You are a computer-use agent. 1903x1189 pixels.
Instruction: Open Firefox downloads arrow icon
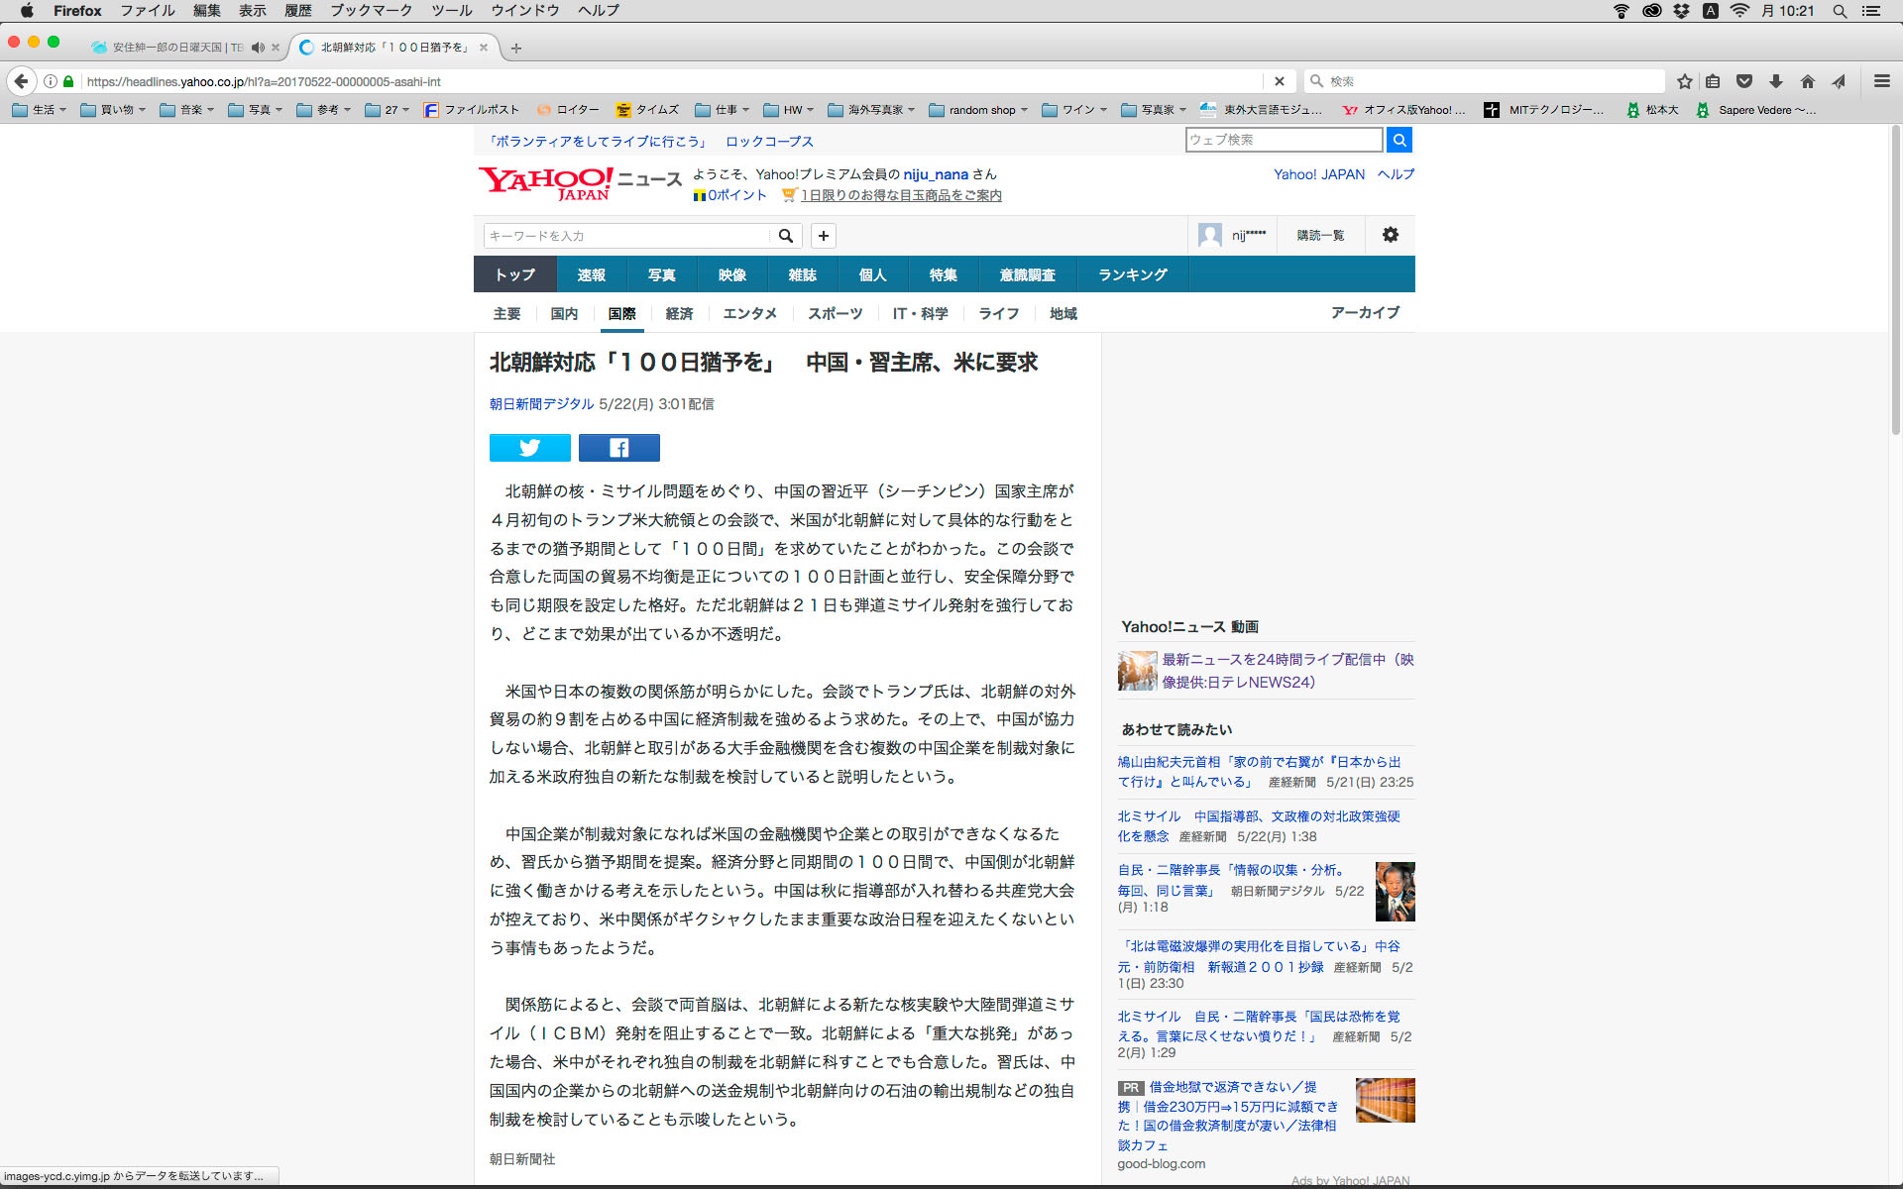1775,81
